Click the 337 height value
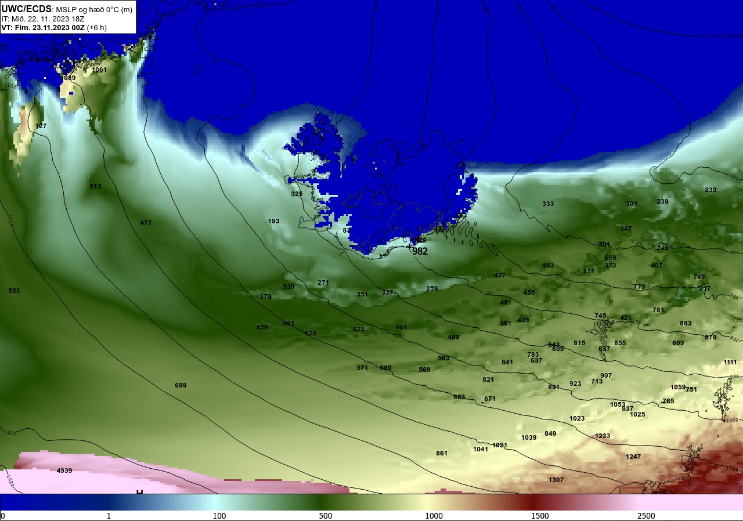 pyautogui.click(x=387, y=292)
